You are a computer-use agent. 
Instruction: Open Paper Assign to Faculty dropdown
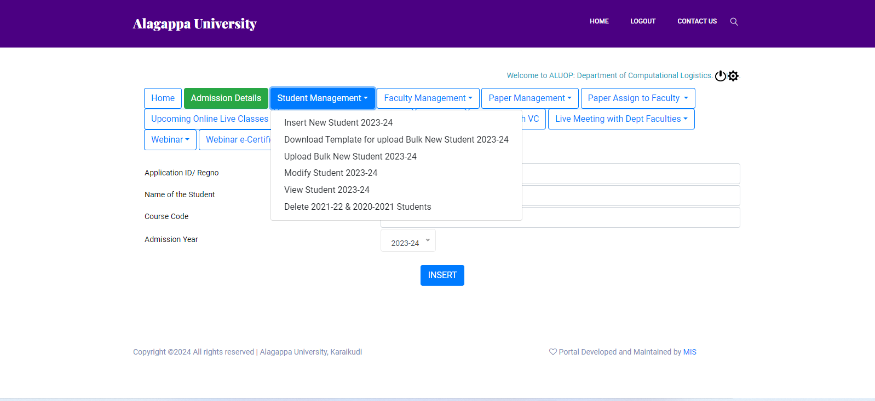pyautogui.click(x=638, y=98)
